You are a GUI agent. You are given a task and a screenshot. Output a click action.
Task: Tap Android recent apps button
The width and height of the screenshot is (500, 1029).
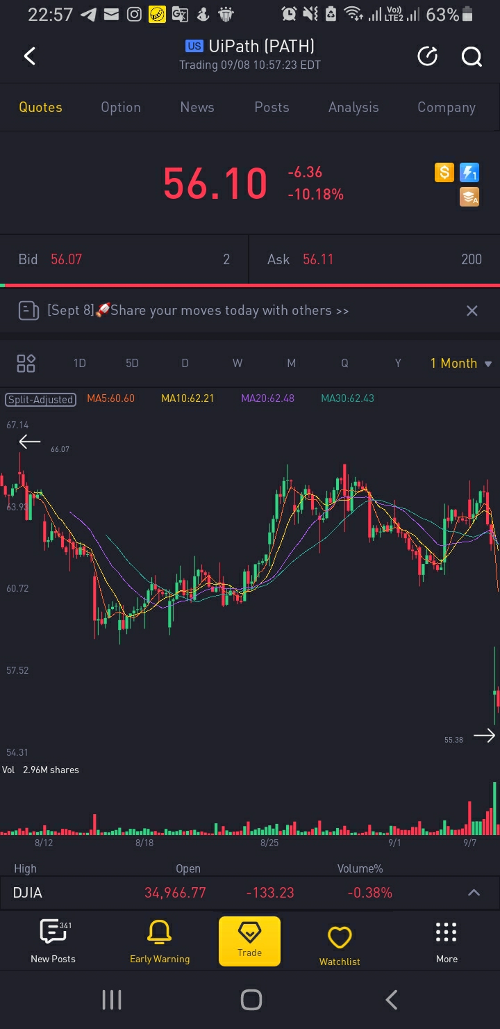[x=112, y=1000]
